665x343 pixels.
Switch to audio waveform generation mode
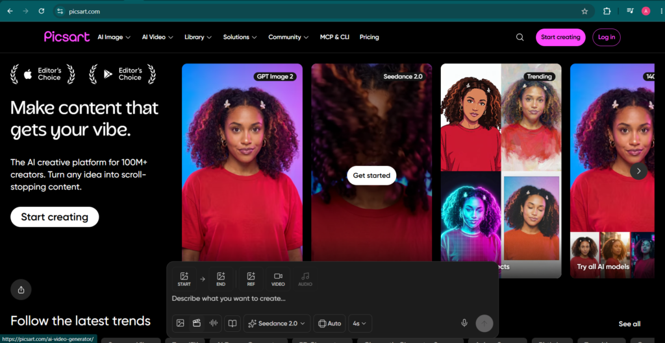click(x=213, y=323)
